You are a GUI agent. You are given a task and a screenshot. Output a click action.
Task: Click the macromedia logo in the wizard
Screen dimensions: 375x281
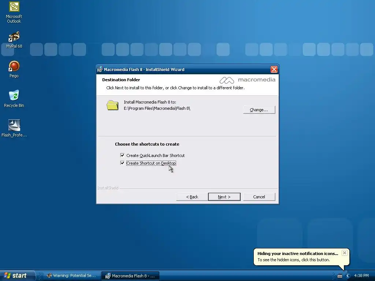point(247,80)
